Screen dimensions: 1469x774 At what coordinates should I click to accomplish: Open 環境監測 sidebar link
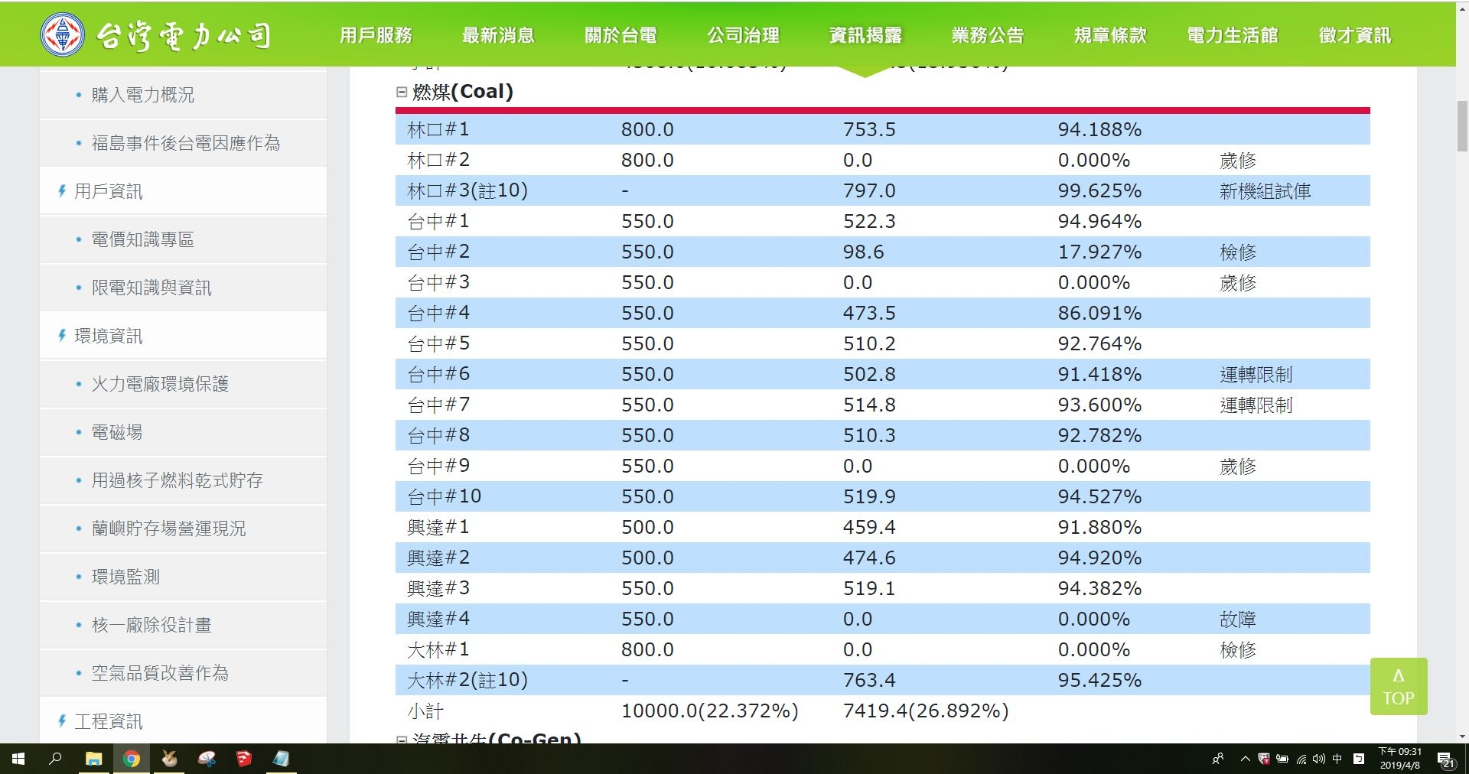125,577
